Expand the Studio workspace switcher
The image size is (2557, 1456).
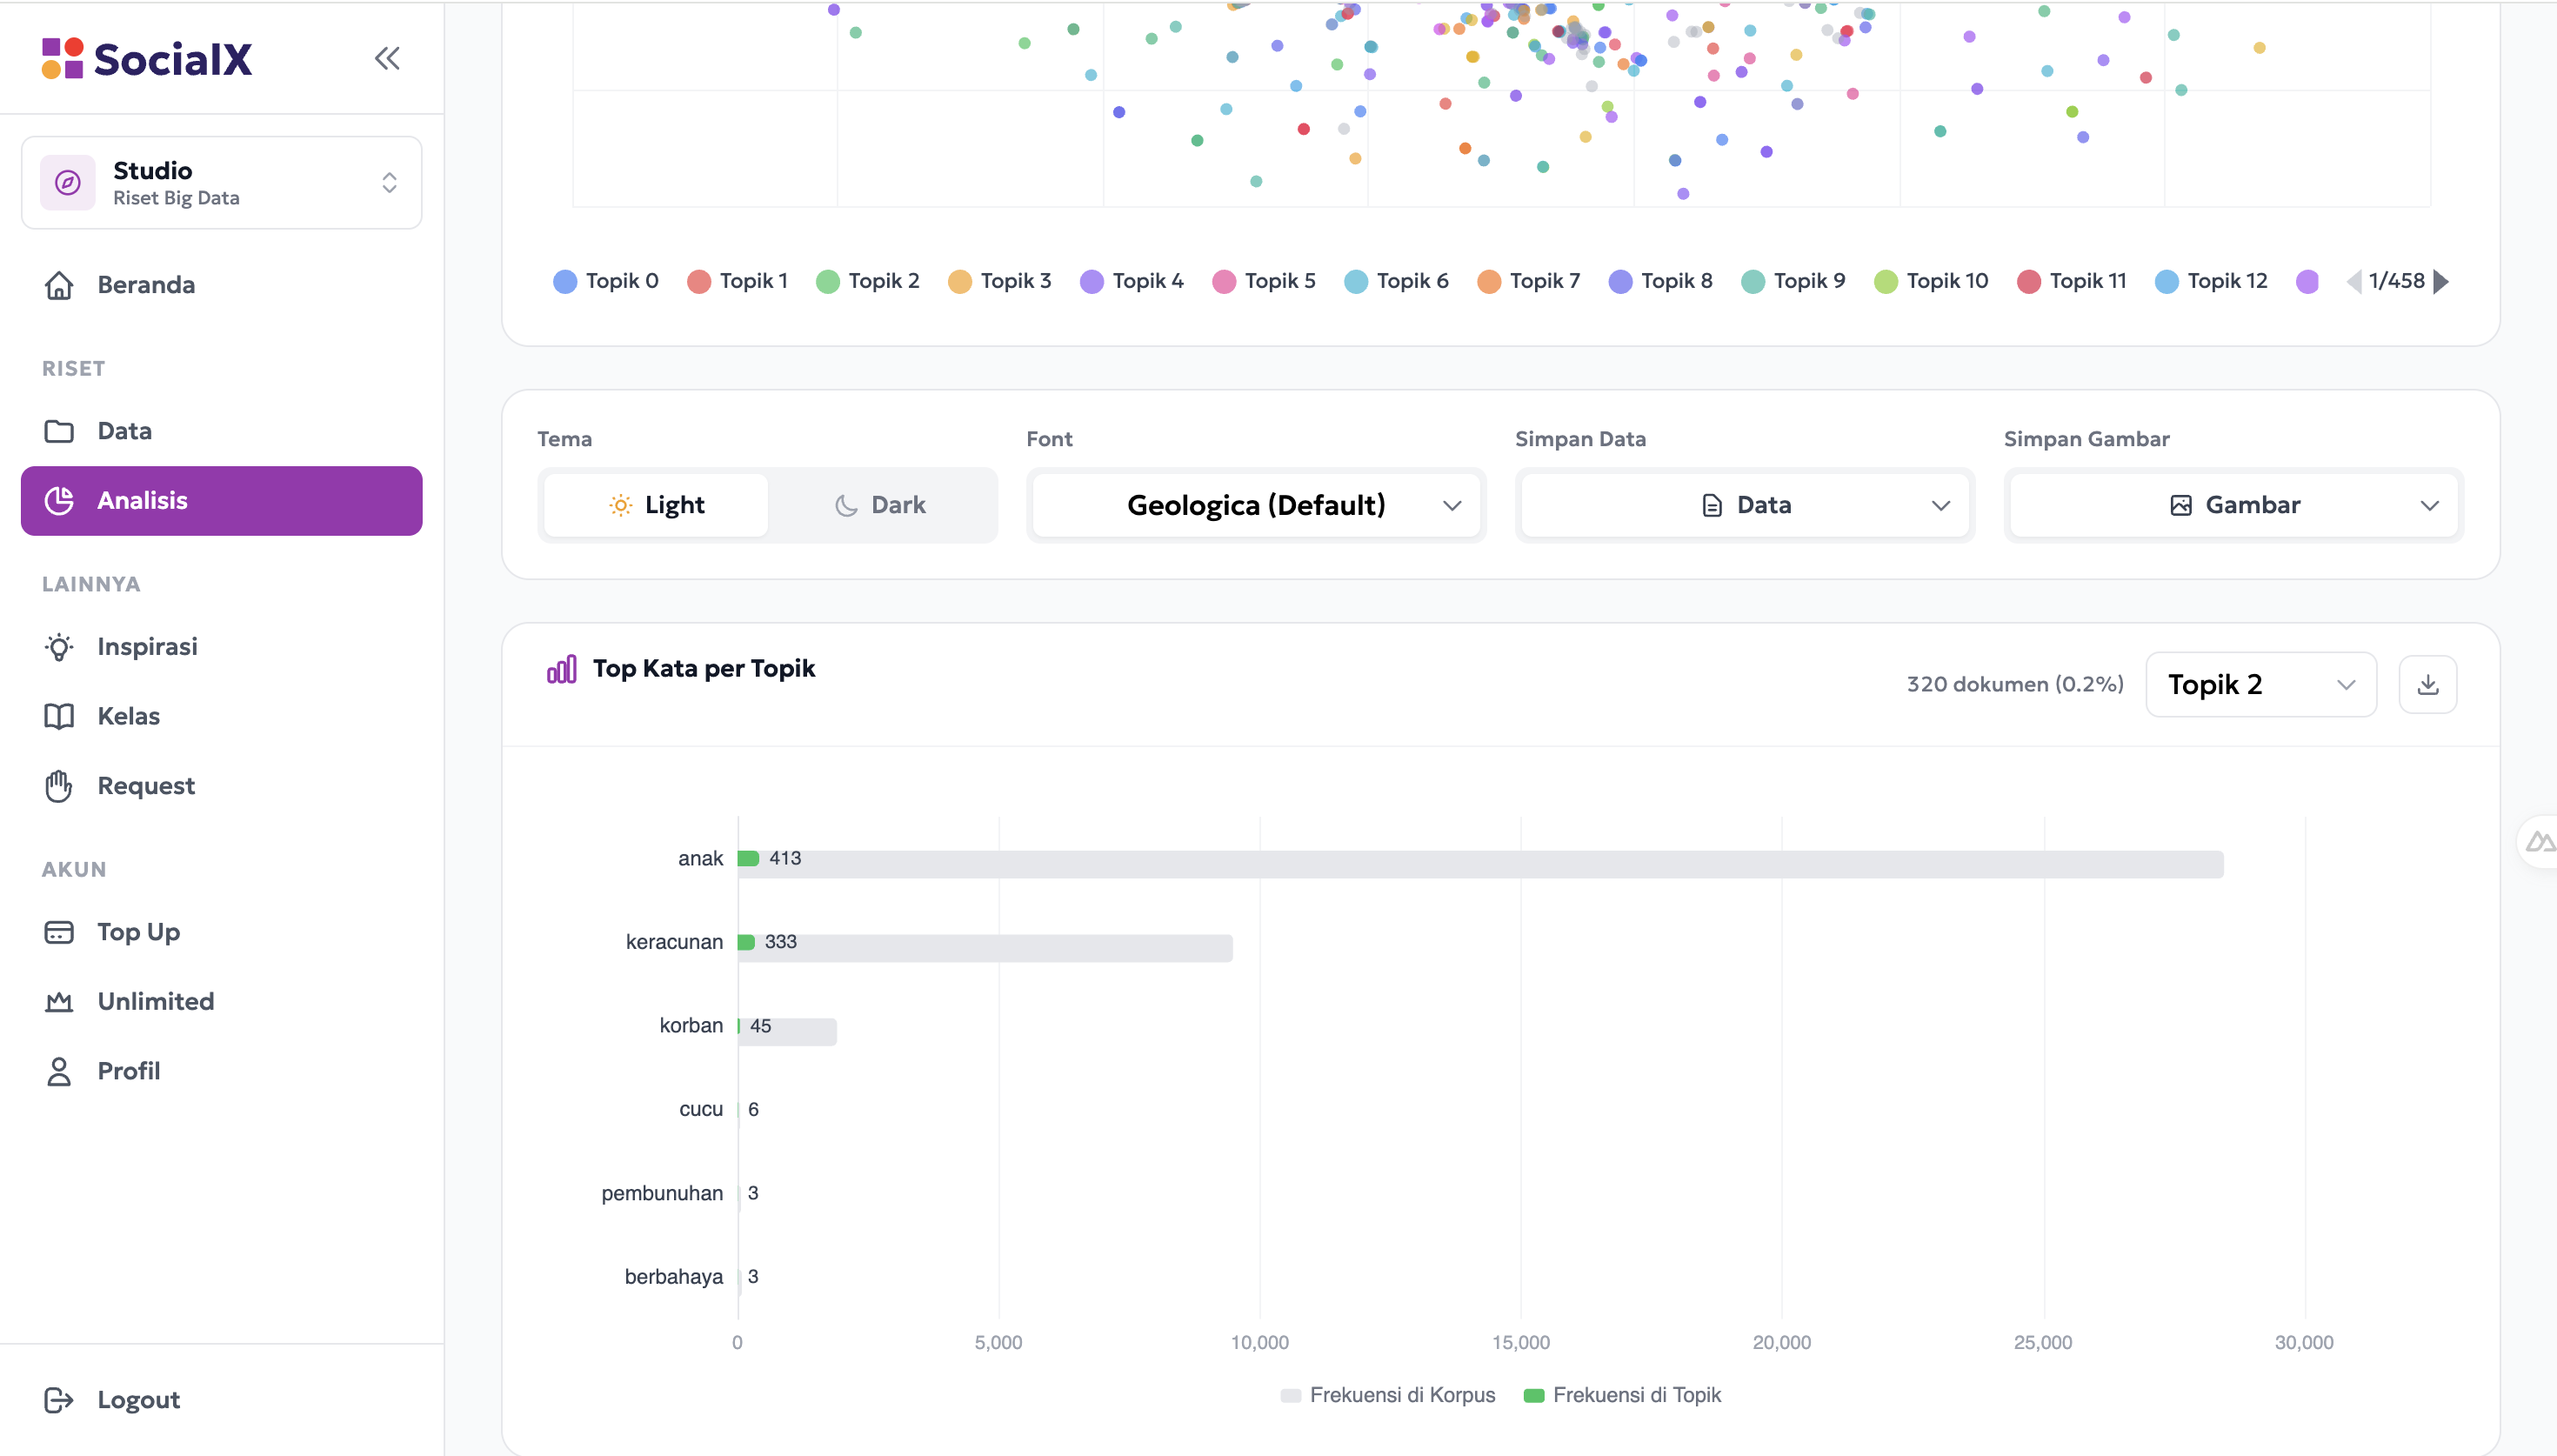221,182
